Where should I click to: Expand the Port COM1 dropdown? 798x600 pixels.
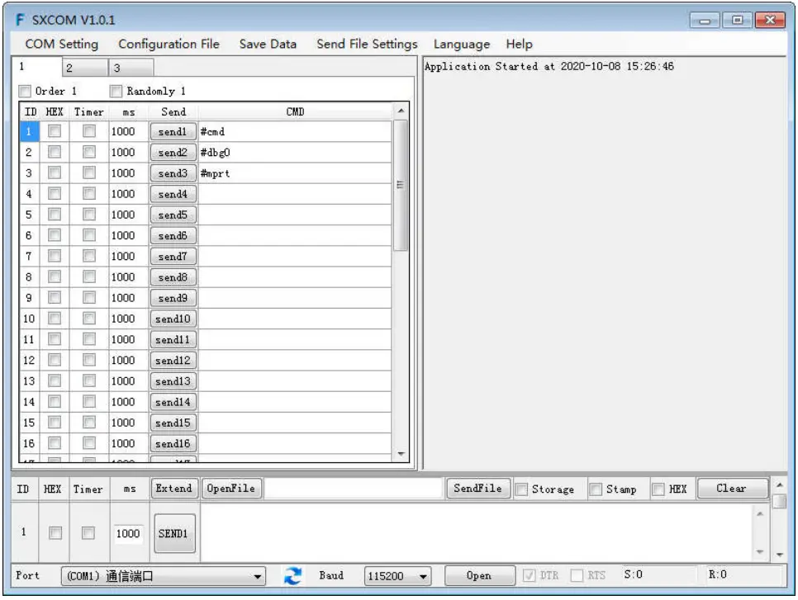tap(258, 576)
